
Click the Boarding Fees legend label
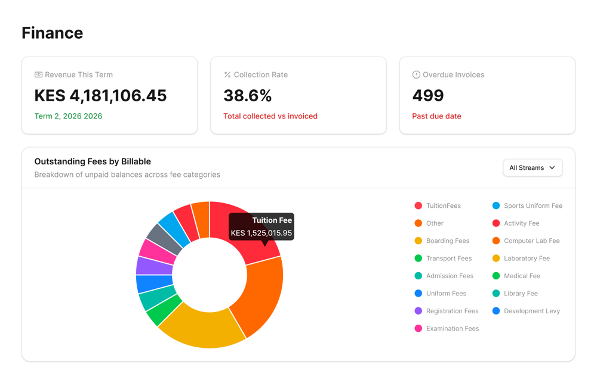(x=447, y=241)
